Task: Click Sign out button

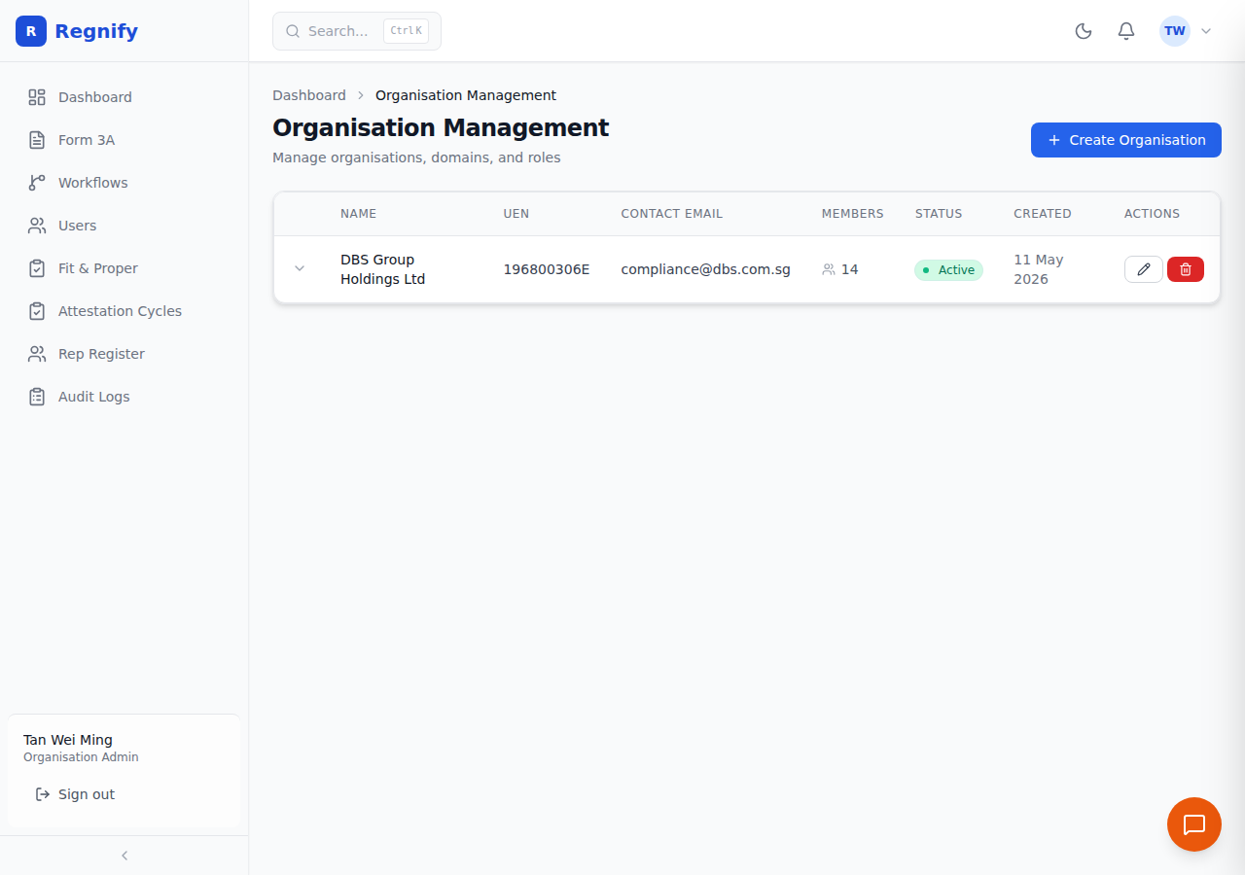Action: click(124, 794)
